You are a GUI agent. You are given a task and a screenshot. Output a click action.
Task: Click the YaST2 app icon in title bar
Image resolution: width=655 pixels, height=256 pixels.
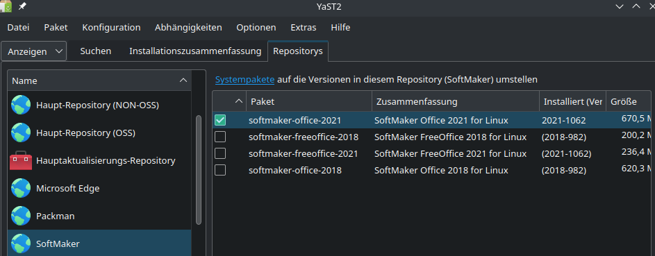(x=6, y=6)
